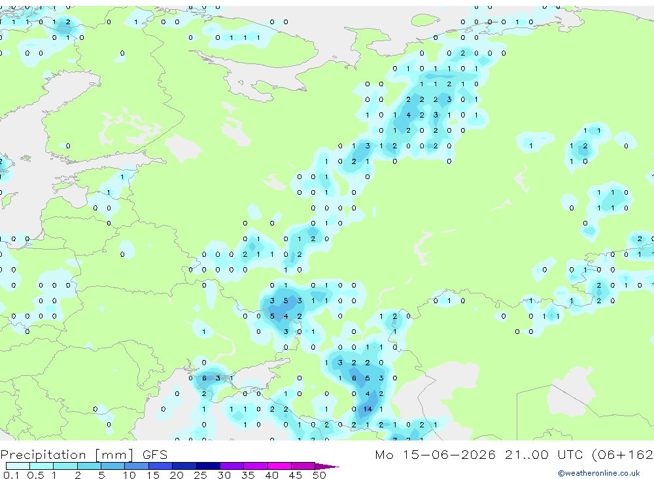Click the '20' legend label

[x=177, y=475]
